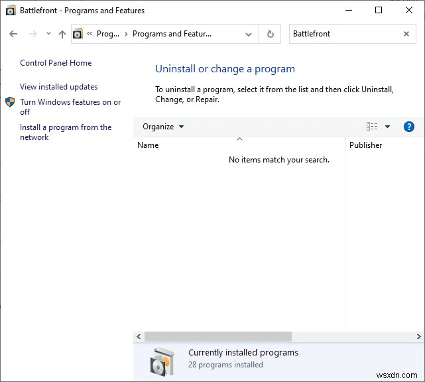This screenshot has height=382, width=425.
Task: Go back using the back arrow
Action: tap(13, 34)
